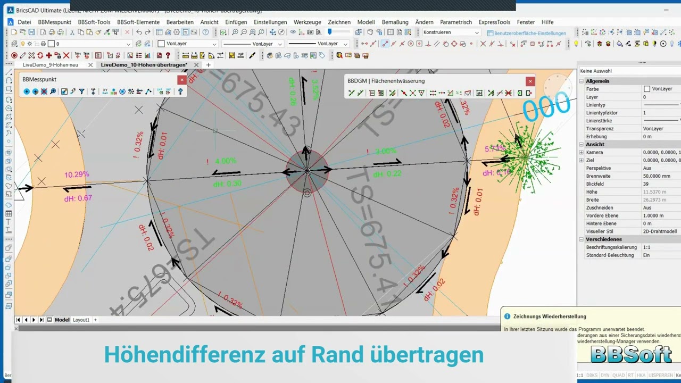
Task: Toggle RT in the status bar
Action: [x=632, y=375]
